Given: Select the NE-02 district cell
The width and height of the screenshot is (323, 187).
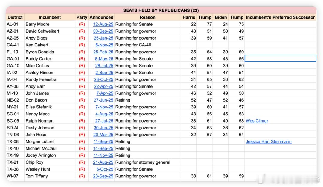Looking at the screenshot, I should point(15,100).
